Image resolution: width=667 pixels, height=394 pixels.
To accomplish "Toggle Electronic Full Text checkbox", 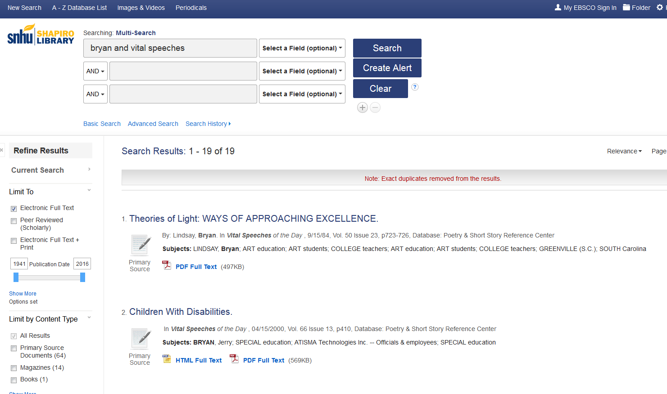I will click(14, 209).
